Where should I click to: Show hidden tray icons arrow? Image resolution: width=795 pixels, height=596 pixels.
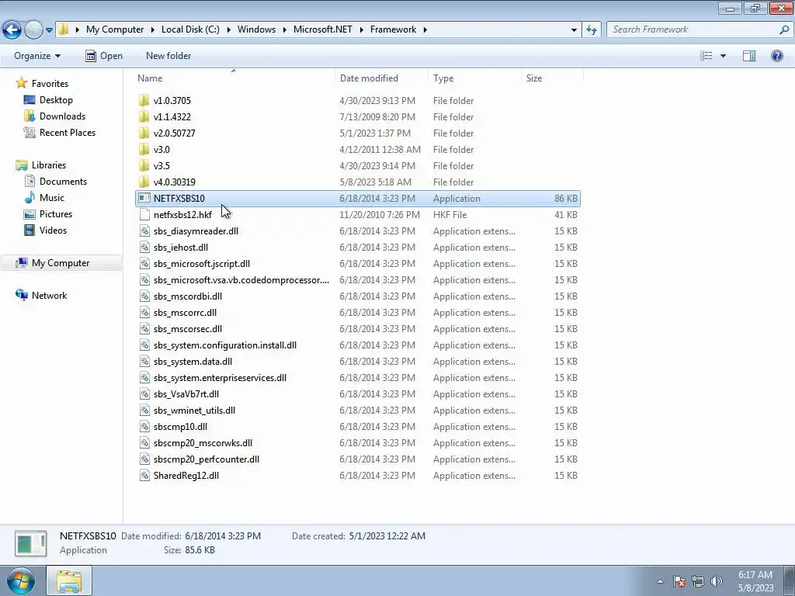tap(660, 581)
